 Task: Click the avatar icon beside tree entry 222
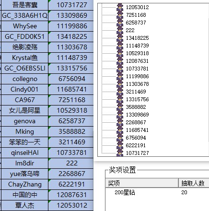point(120,30)
